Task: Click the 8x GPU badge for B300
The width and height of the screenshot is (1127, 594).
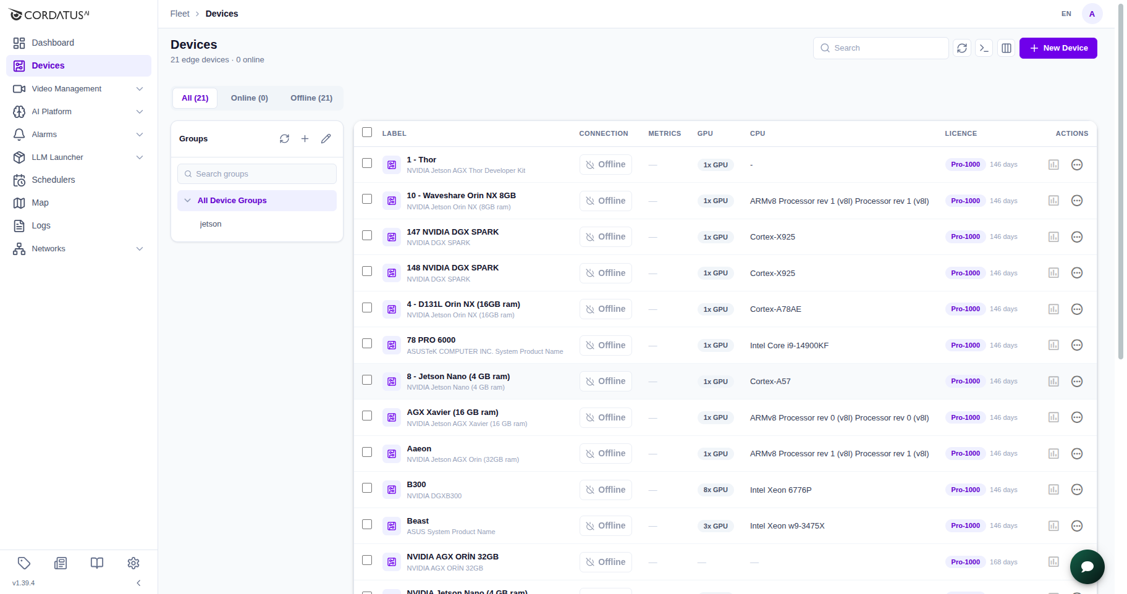Action: point(715,490)
